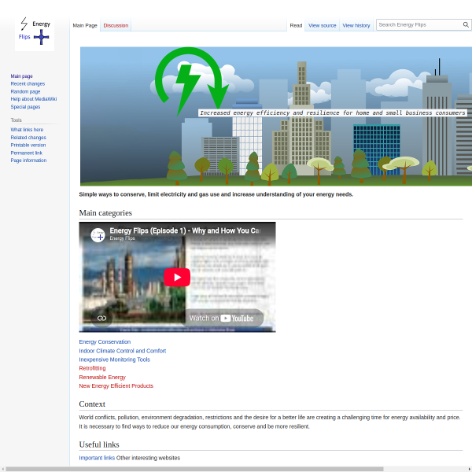Click the search magnifier icon
This screenshot has height=472, width=472.
coord(466,24)
